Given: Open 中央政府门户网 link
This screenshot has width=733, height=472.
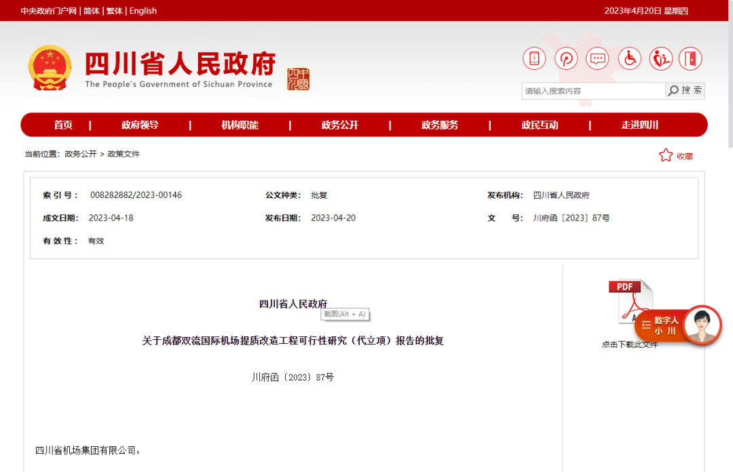Looking at the screenshot, I should 49,11.
